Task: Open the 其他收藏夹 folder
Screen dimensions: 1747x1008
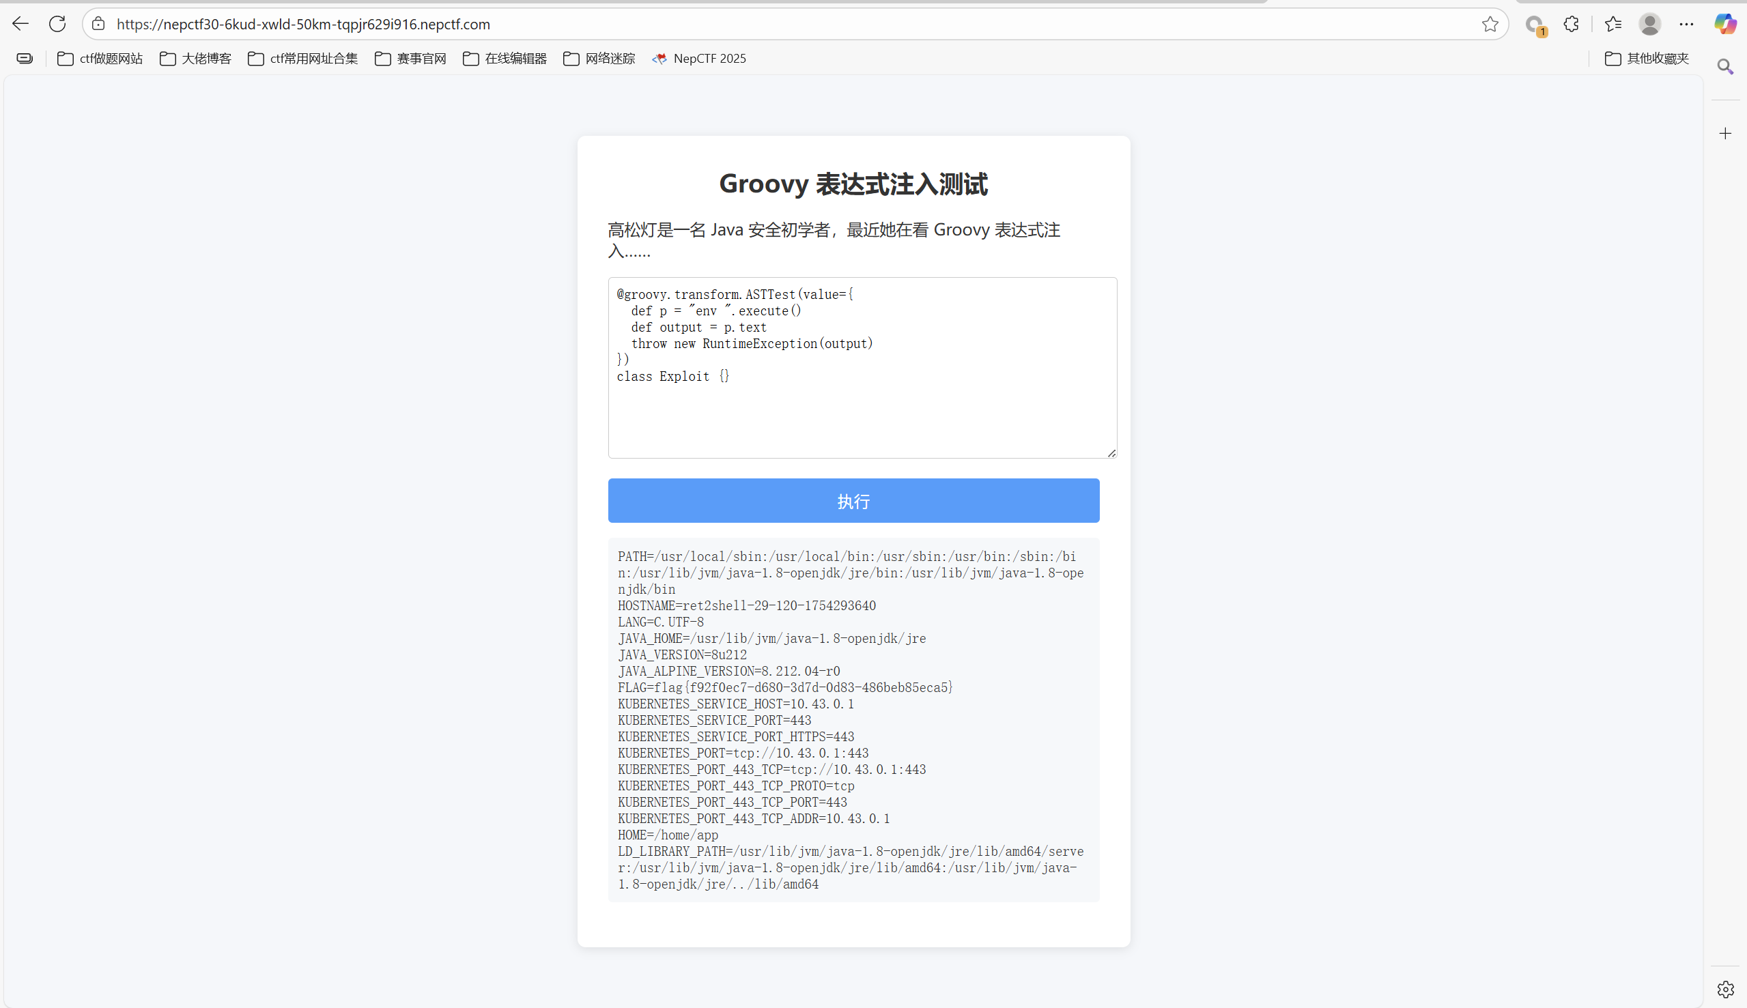Action: (1647, 59)
